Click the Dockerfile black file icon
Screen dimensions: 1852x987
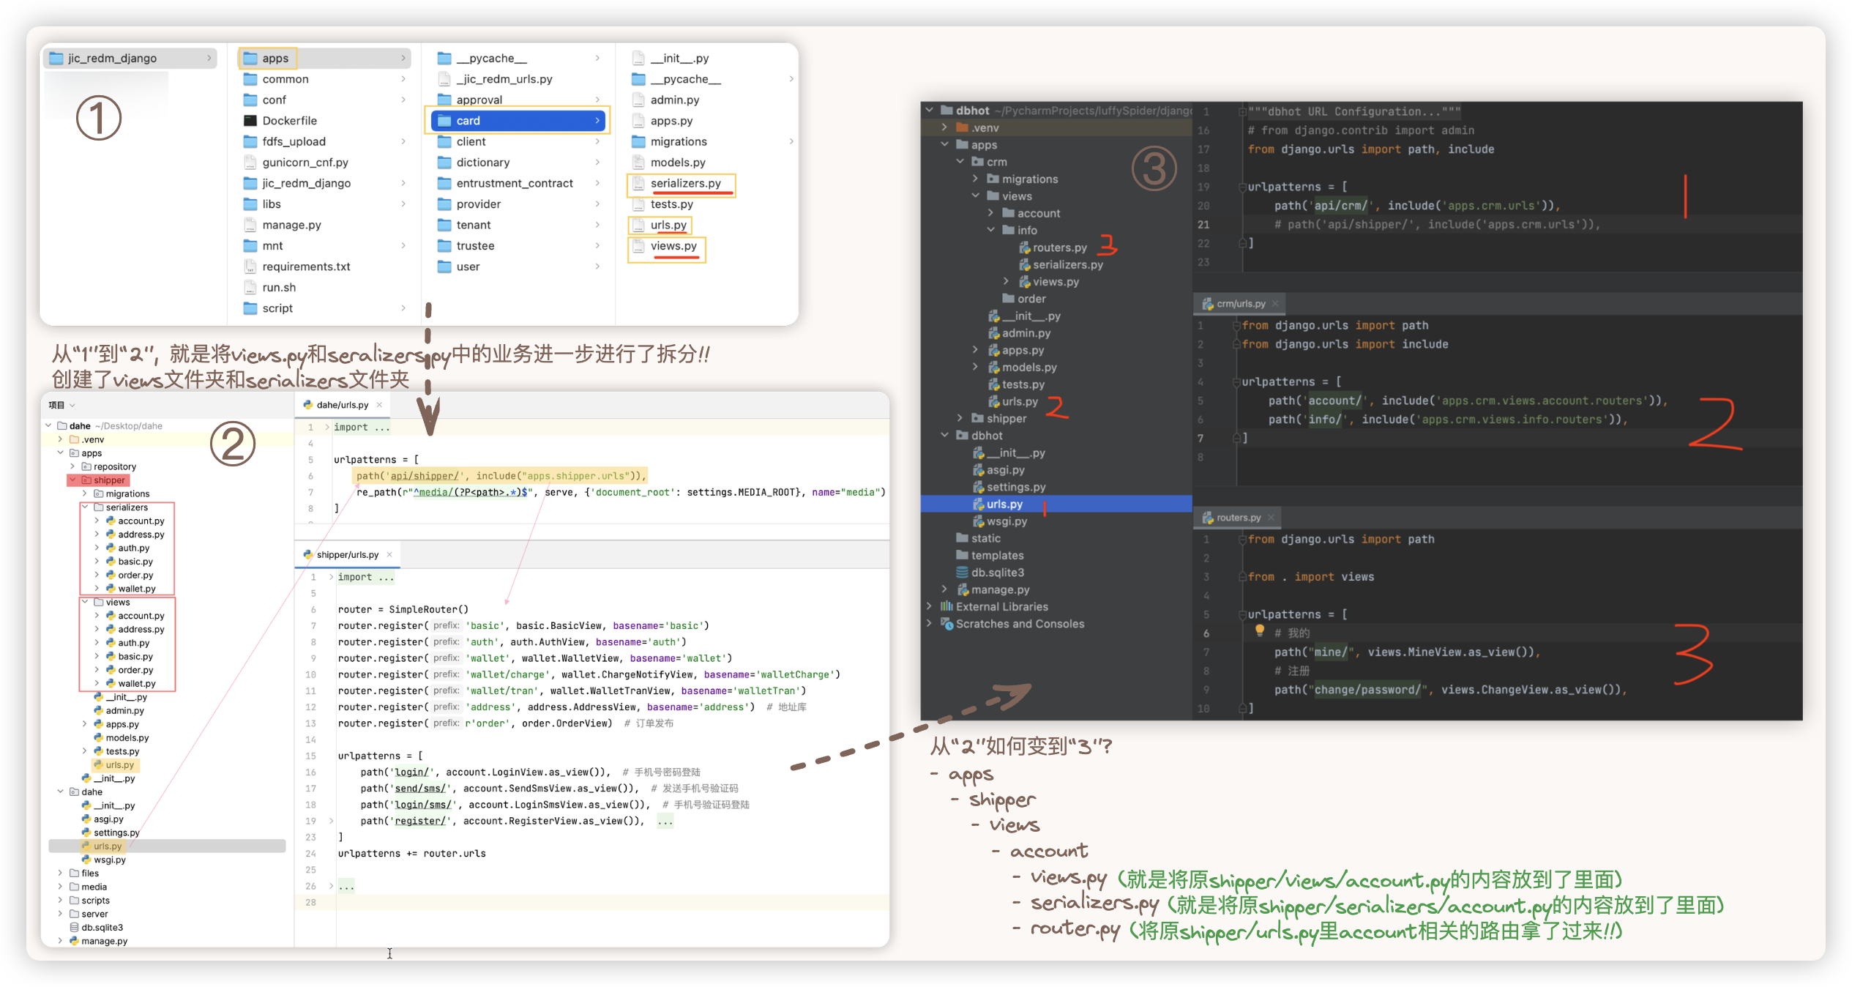[250, 121]
